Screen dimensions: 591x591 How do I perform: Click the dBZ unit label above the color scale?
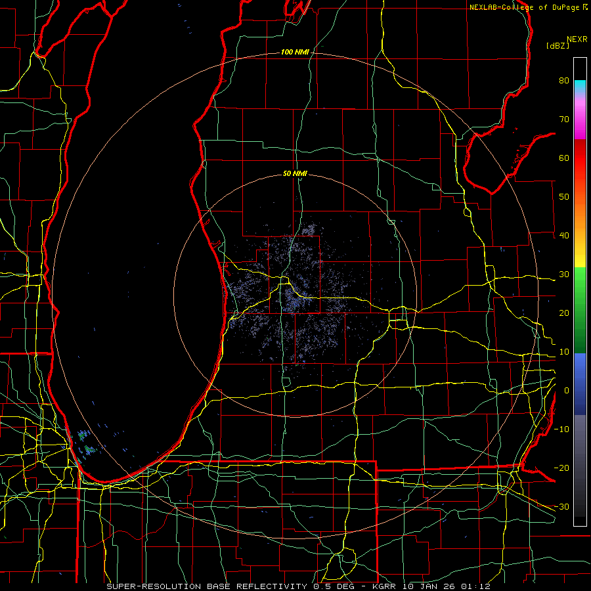(558, 46)
